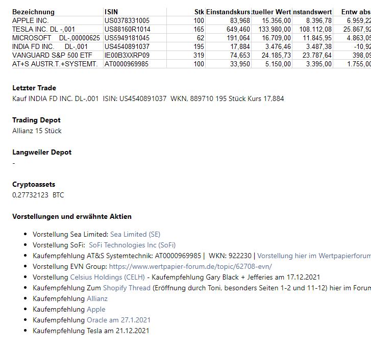Click the ISIN column header
The height and width of the screenshot is (352, 371).
pos(111,12)
